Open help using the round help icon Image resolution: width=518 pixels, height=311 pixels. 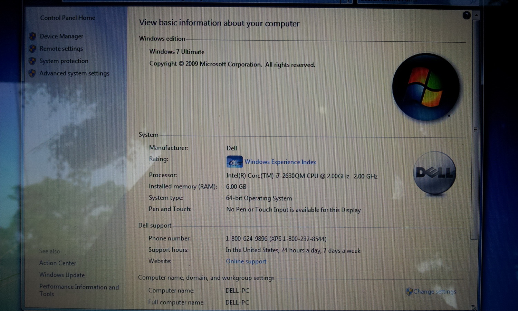[x=466, y=15]
